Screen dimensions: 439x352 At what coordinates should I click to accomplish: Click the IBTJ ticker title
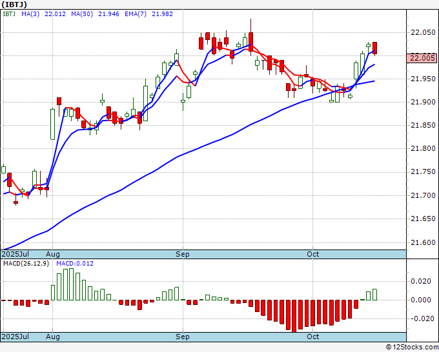pos(14,5)
